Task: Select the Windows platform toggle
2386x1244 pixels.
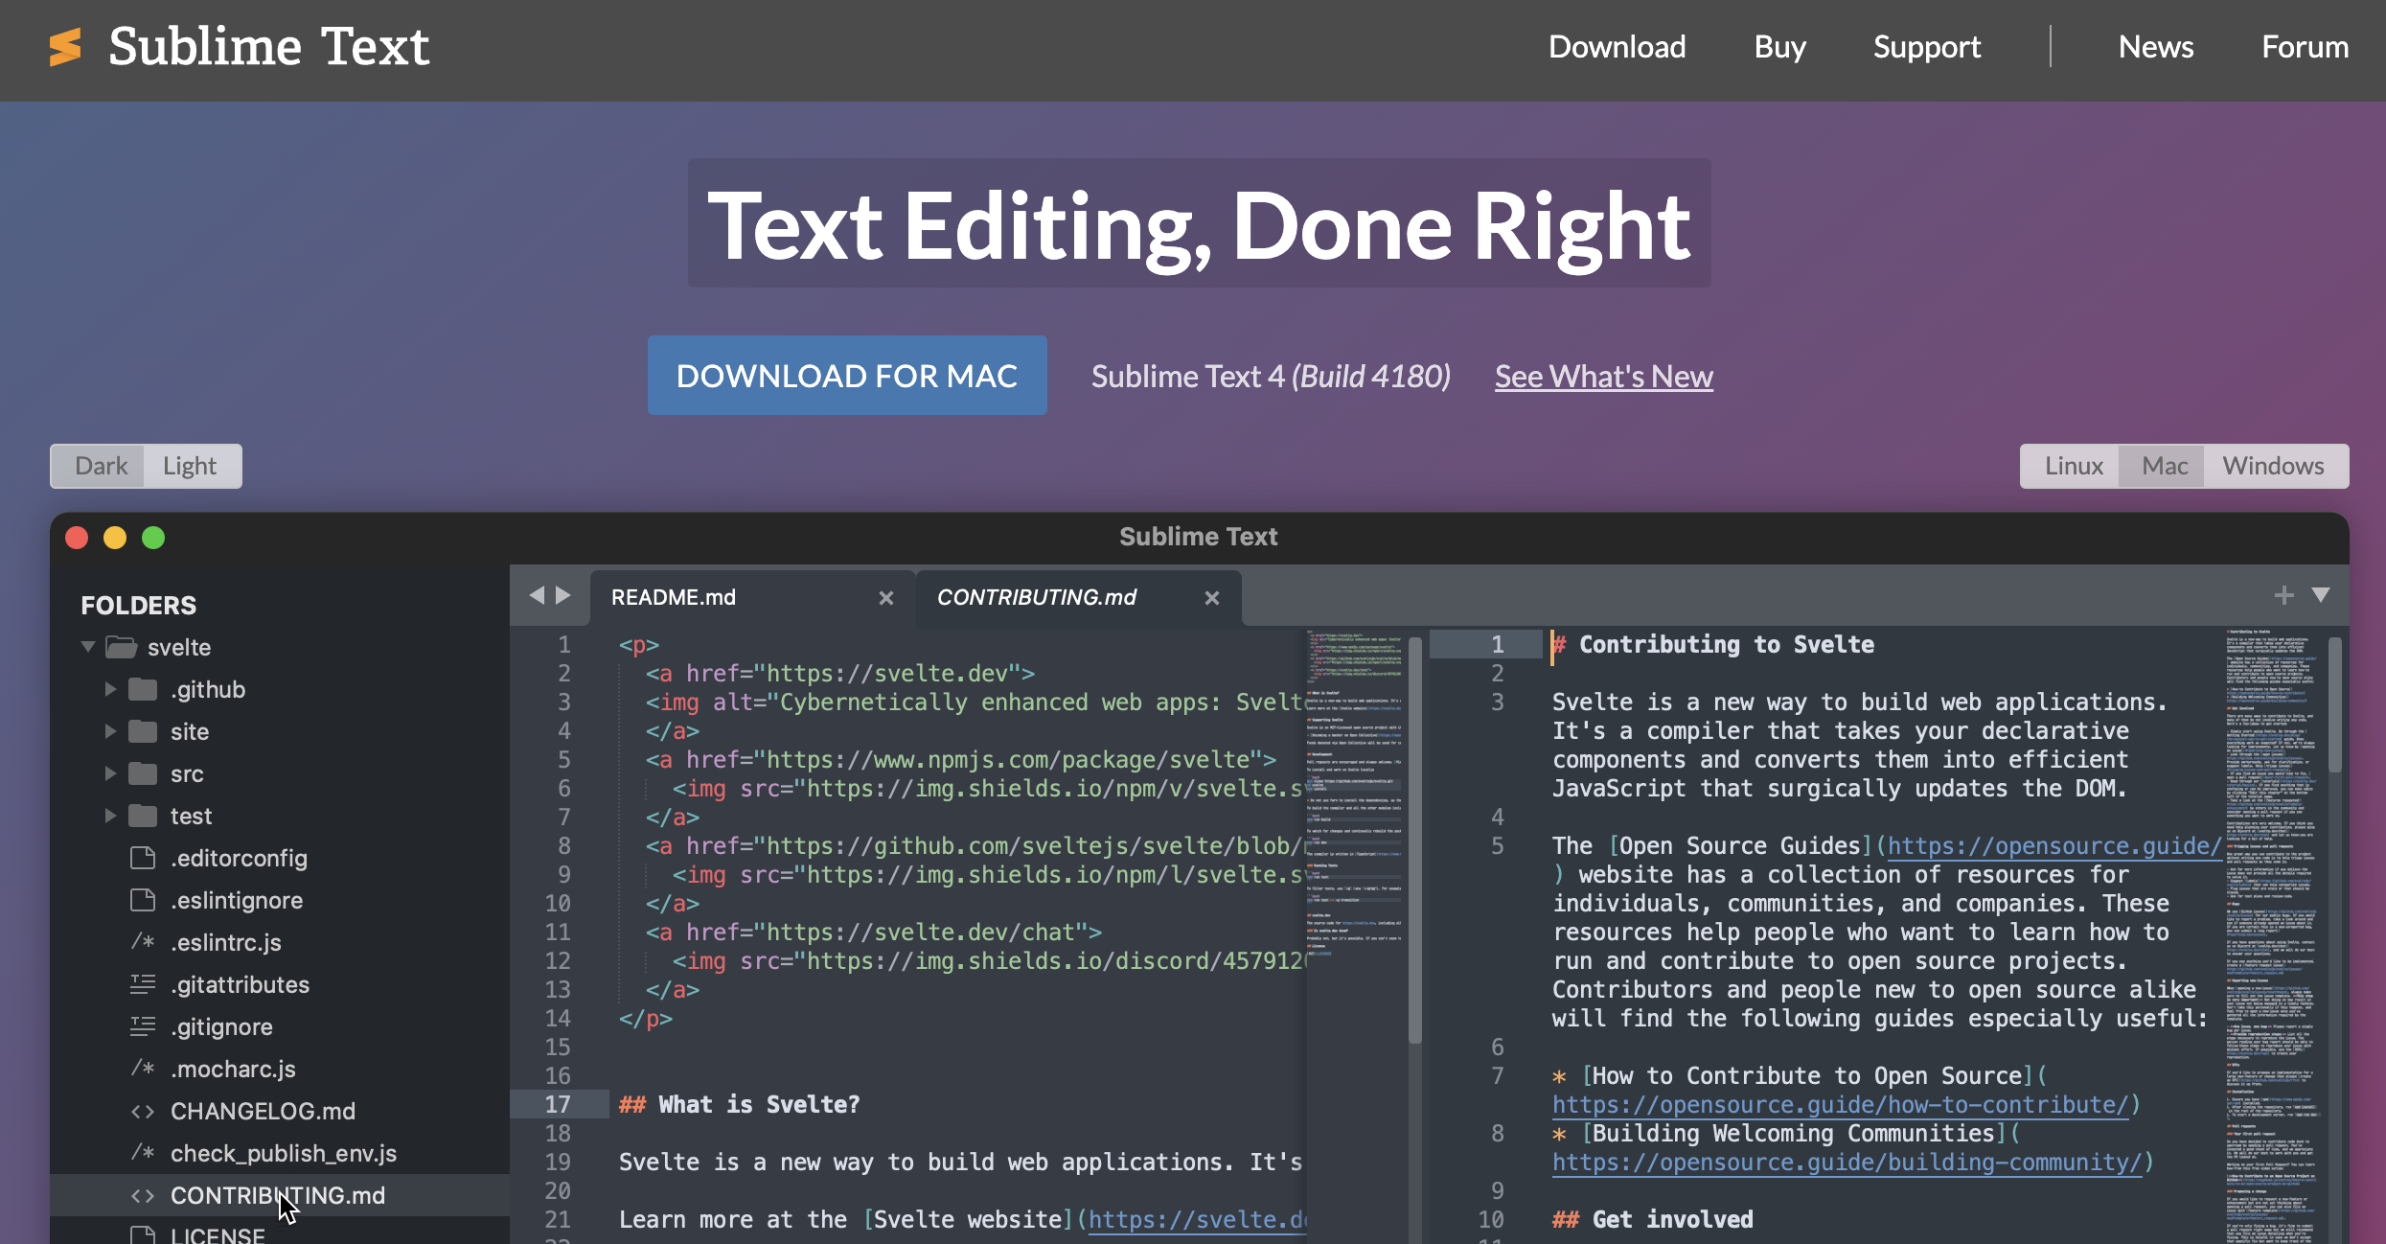Action: click(2273, 466)
